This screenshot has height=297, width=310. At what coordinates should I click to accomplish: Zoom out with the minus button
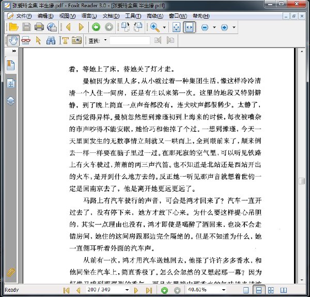[205, 27]
